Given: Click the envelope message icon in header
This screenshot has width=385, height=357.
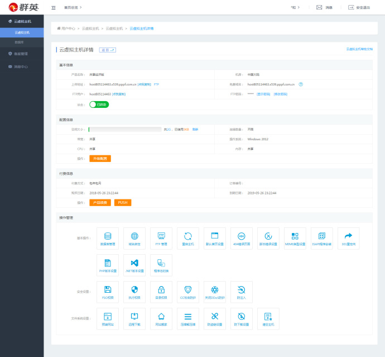Looking at the screenshot, I should (319, 7).
